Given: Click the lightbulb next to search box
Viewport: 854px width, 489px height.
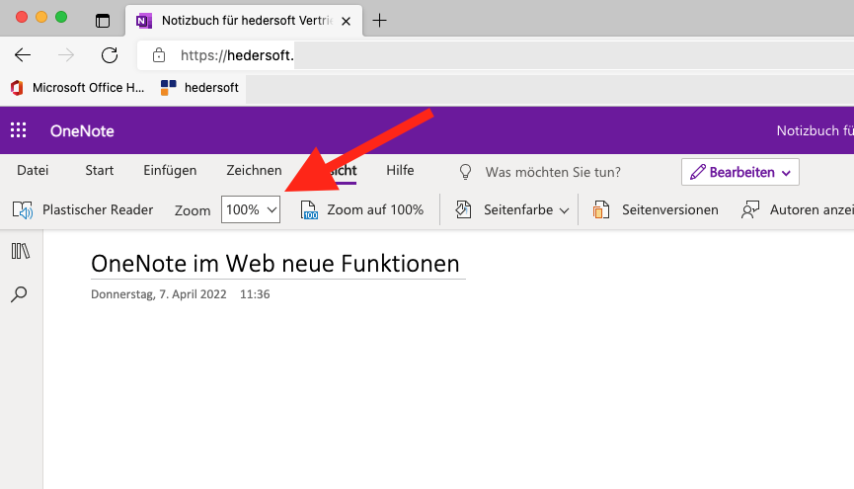Looking at the screenshot, I should click(465, 172).
